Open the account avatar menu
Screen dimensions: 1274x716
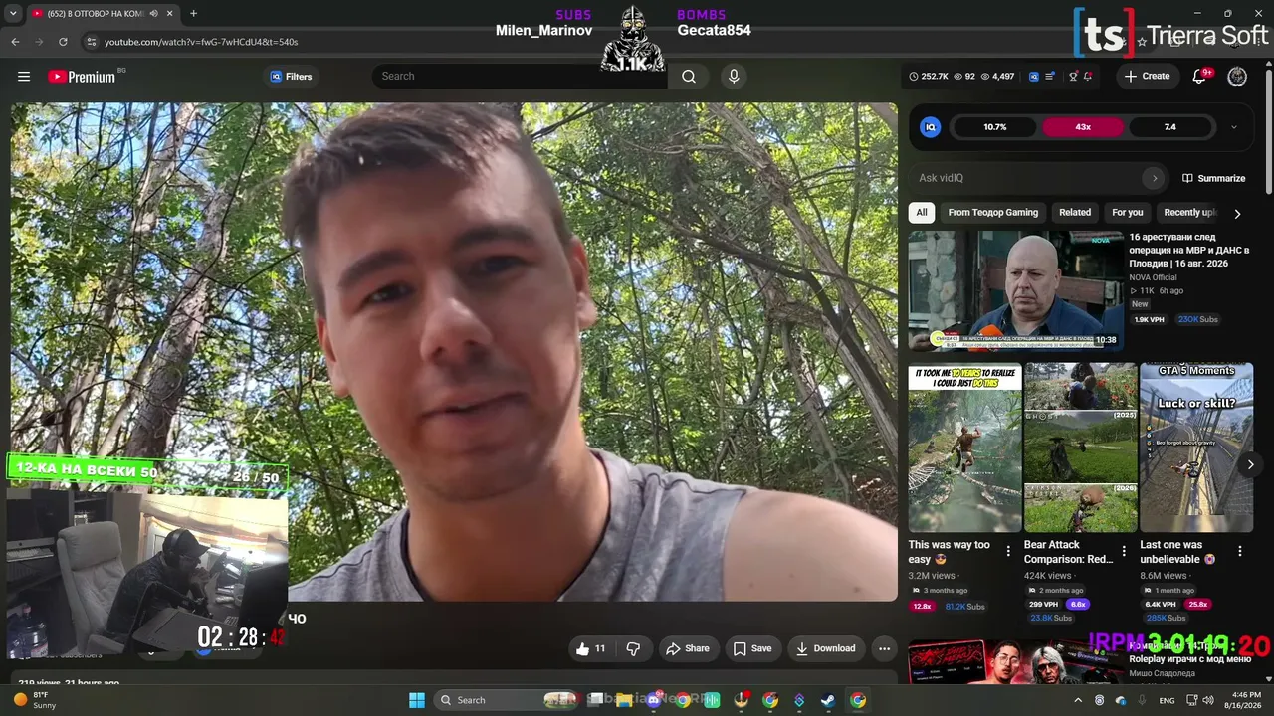pyautogui.click(x=1237, y=77)
